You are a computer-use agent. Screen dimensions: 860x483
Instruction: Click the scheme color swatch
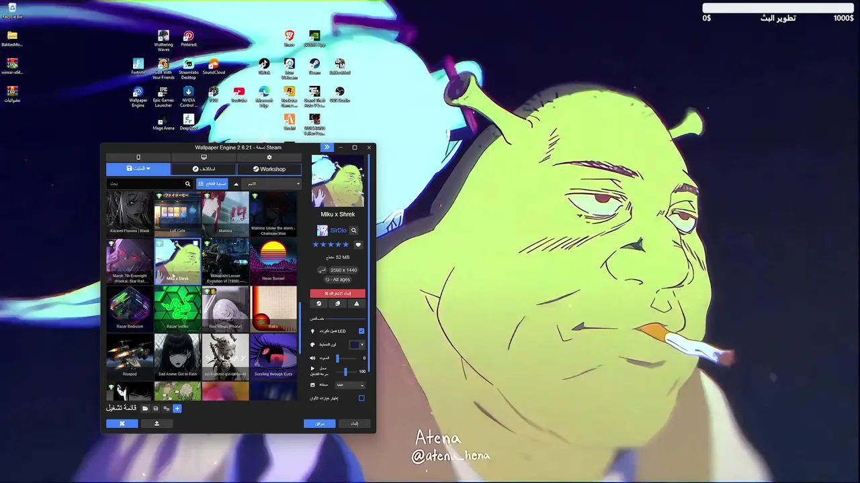(354, 345)
